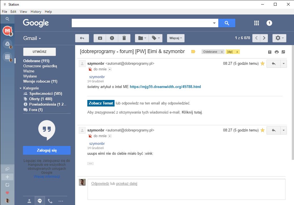Open settings gear dropdown

(279, 38)
